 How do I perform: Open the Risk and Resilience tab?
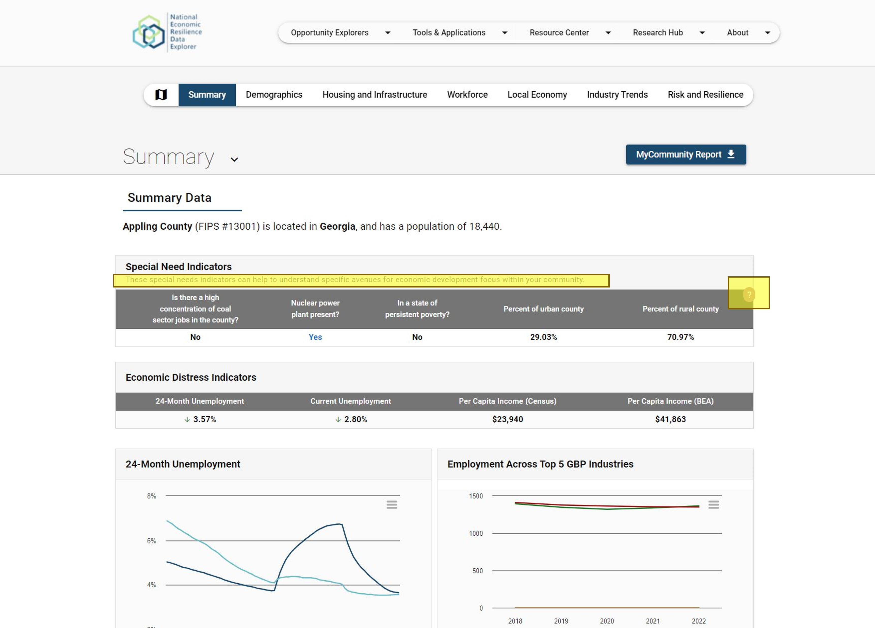(705, 95)
